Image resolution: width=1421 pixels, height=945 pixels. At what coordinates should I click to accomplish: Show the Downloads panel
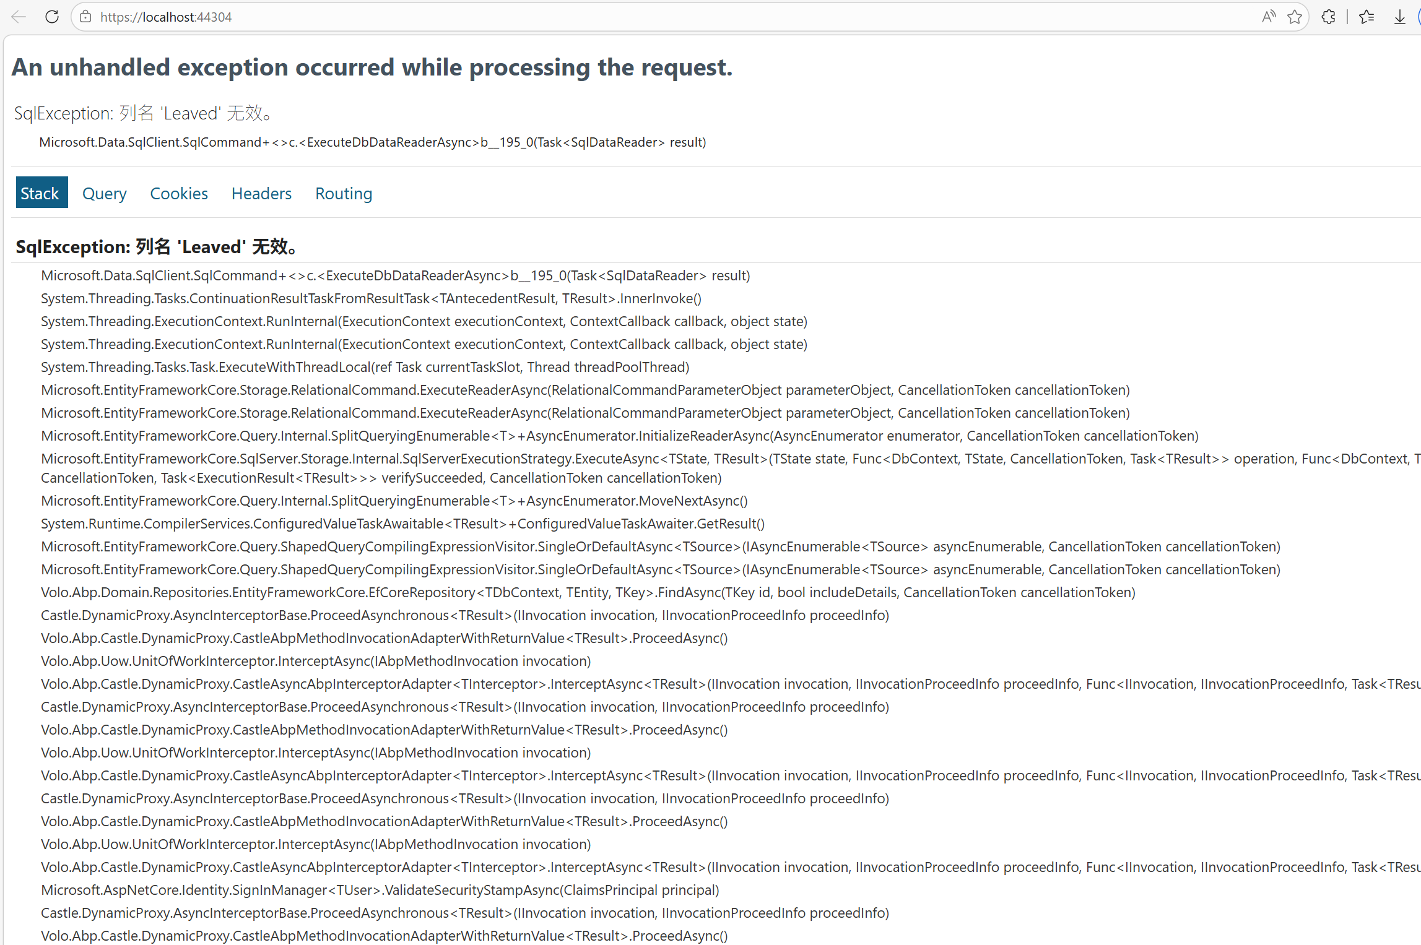(1399, 17)
